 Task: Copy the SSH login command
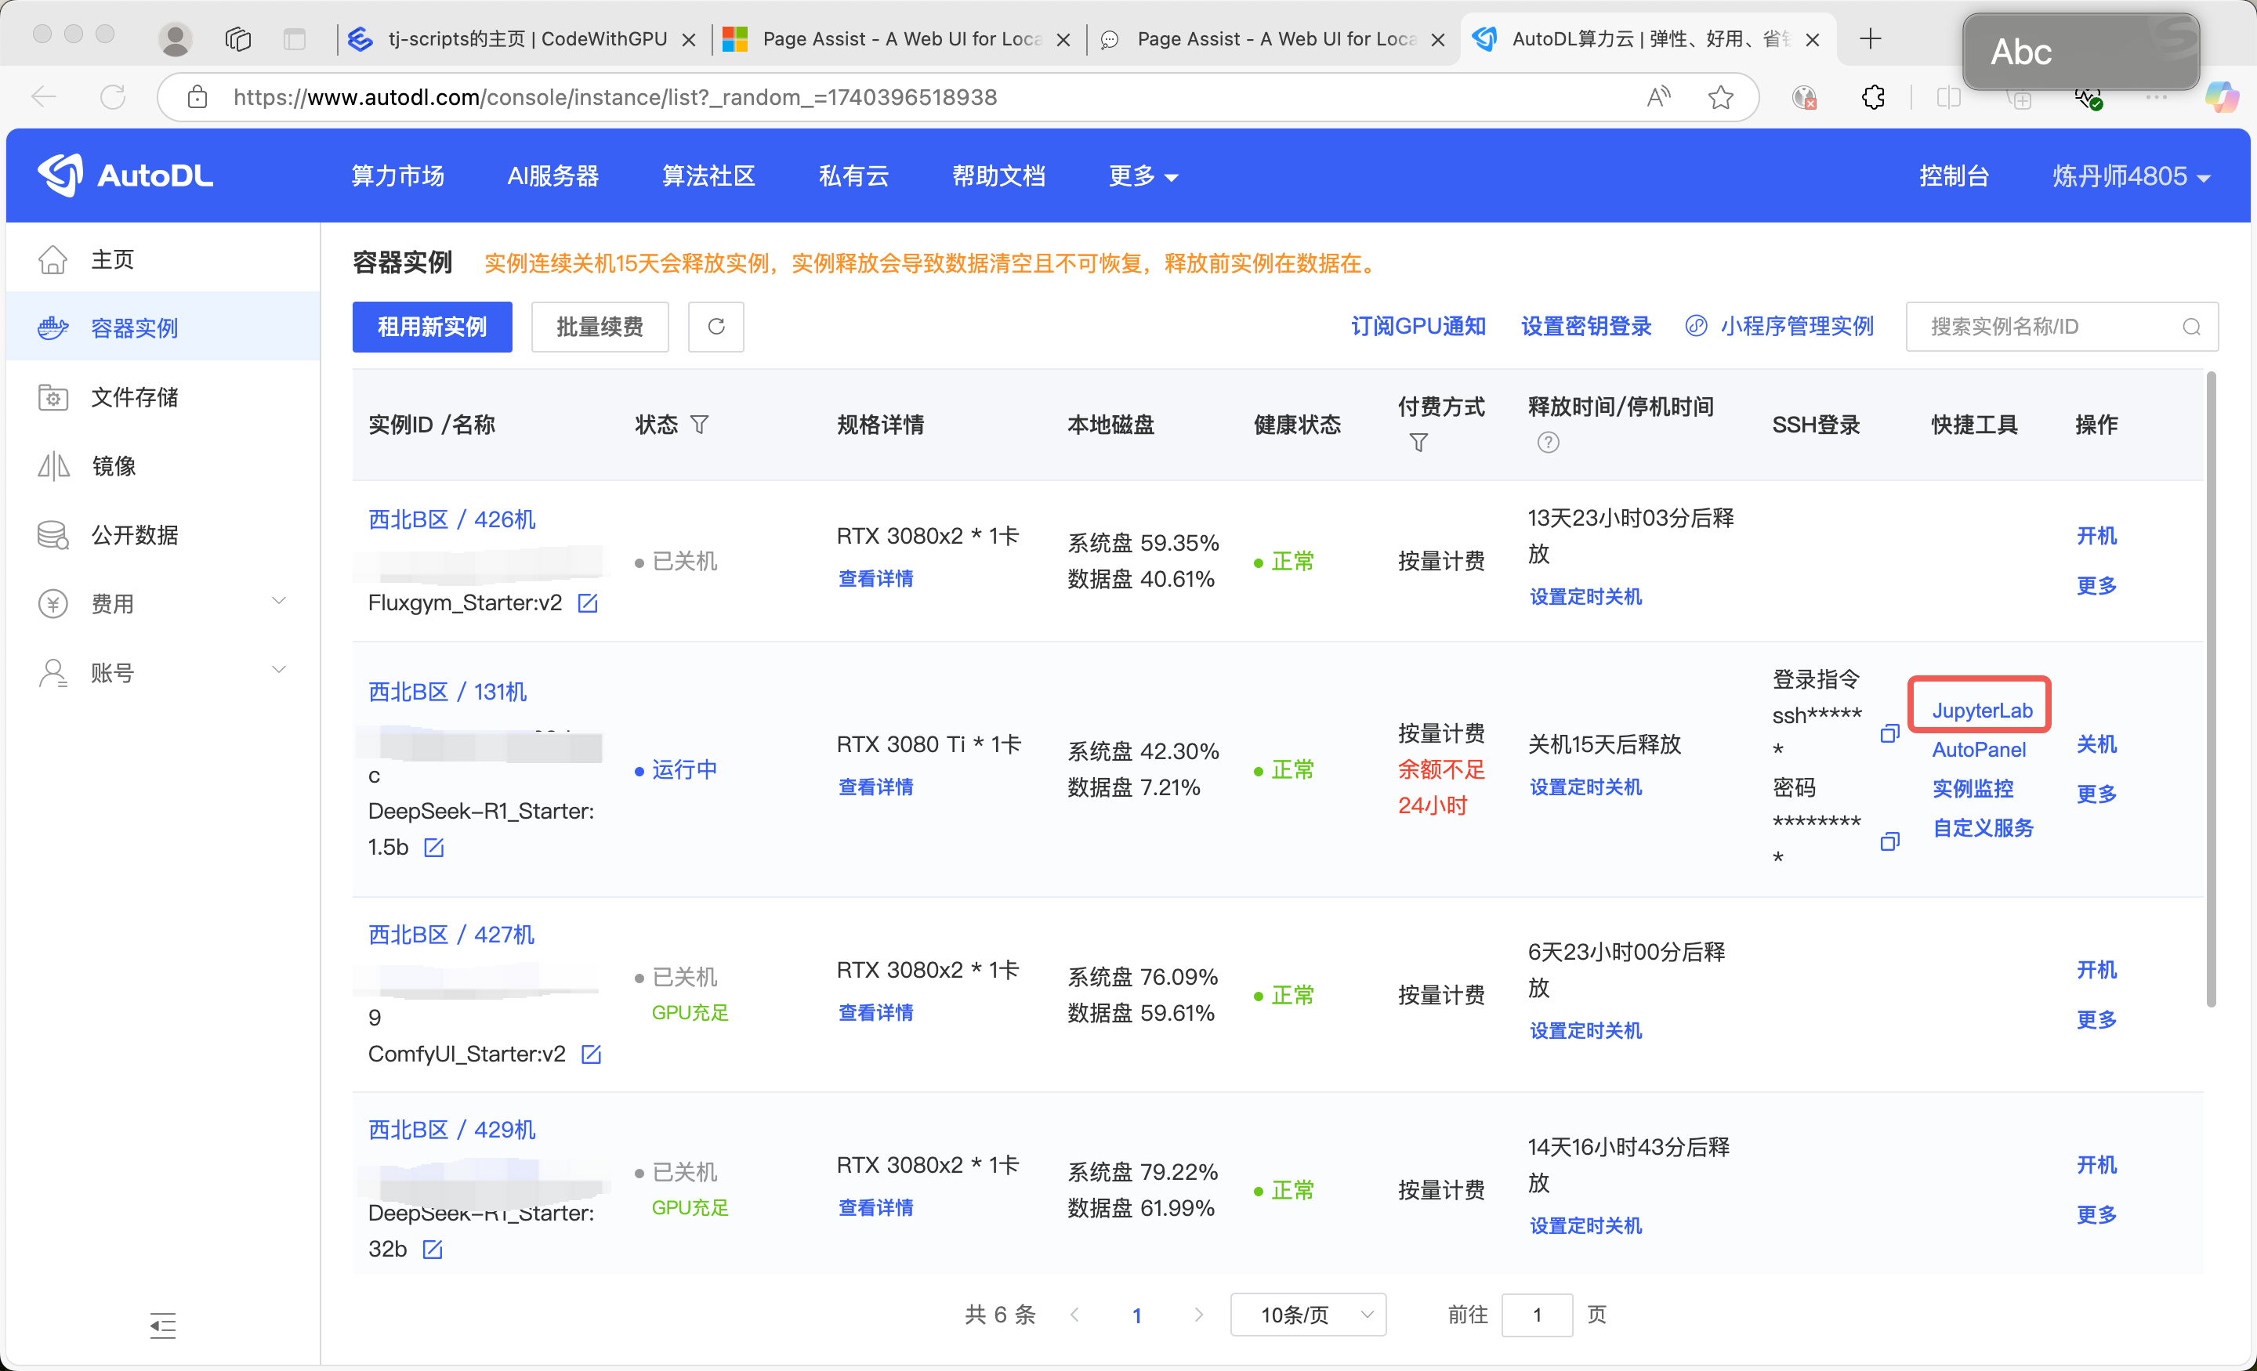1889,733
